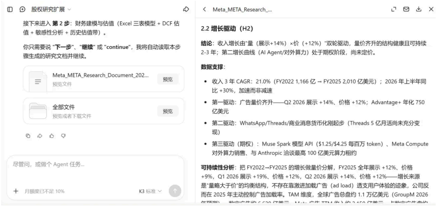Click the envelope mail icon in preview header
Viewport: 436px width, 206px height.
click(406, 9)
